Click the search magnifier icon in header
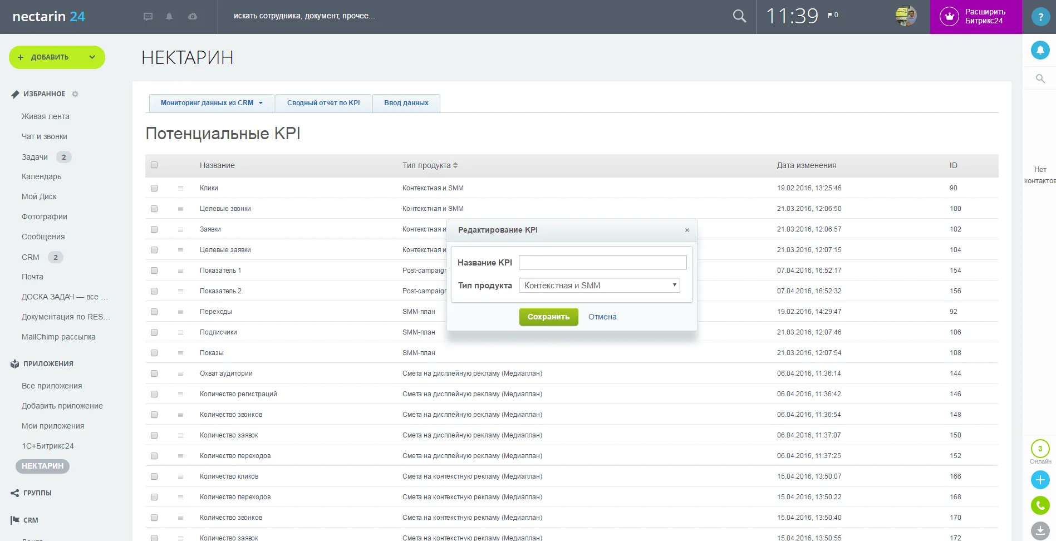The image size is (1056, 541). click(x=739, y=16)
